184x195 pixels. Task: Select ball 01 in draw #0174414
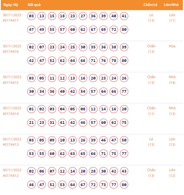coord(32,109)
